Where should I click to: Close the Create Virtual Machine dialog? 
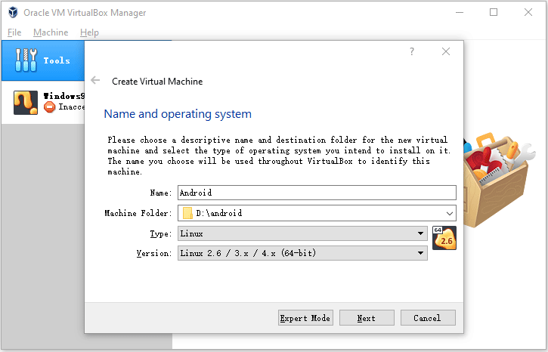[446, 51]
